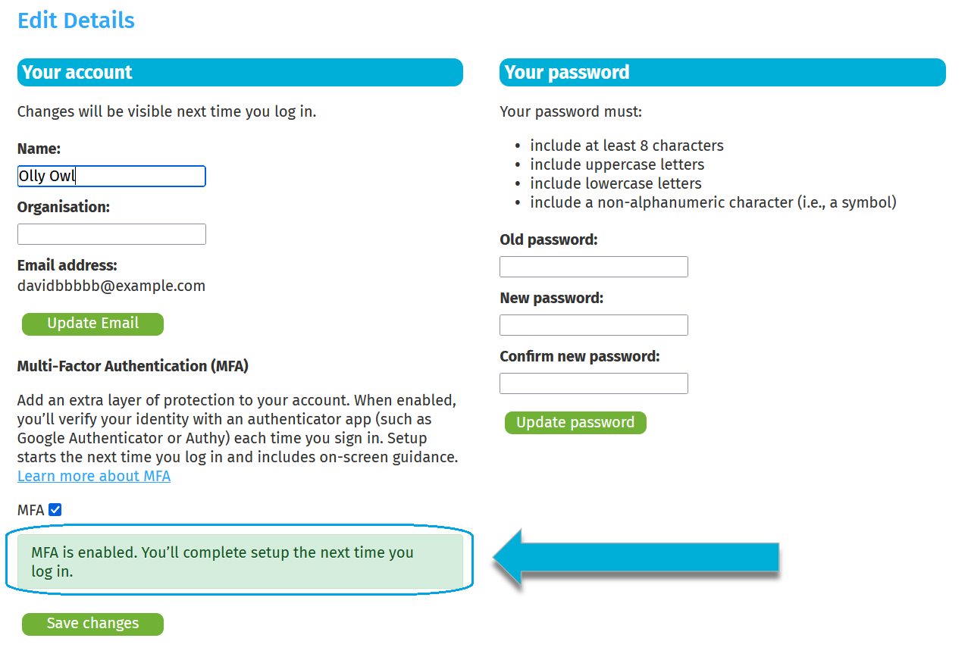
Task: Click the large blue arrow graphic
Action: click(x=637, y=558)
